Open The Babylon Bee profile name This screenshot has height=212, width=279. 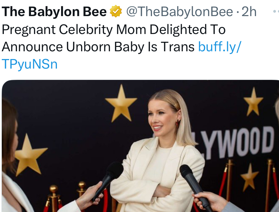(54, 12)
